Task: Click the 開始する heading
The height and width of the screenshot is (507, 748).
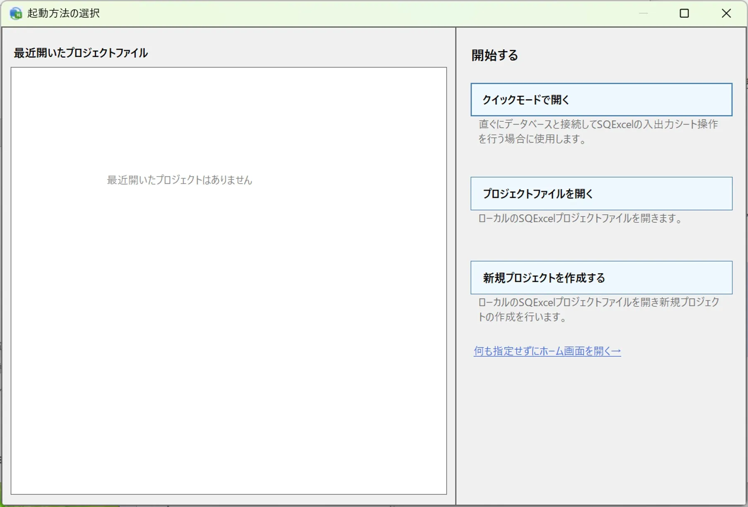Action: [495, 55]
